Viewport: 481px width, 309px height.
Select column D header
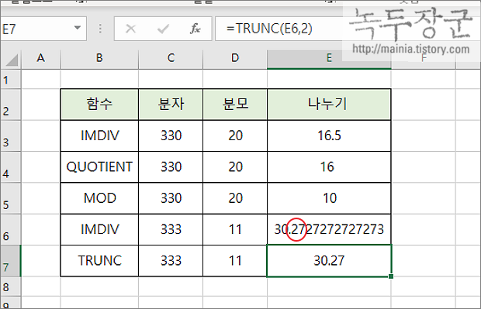tap(235, 58)
